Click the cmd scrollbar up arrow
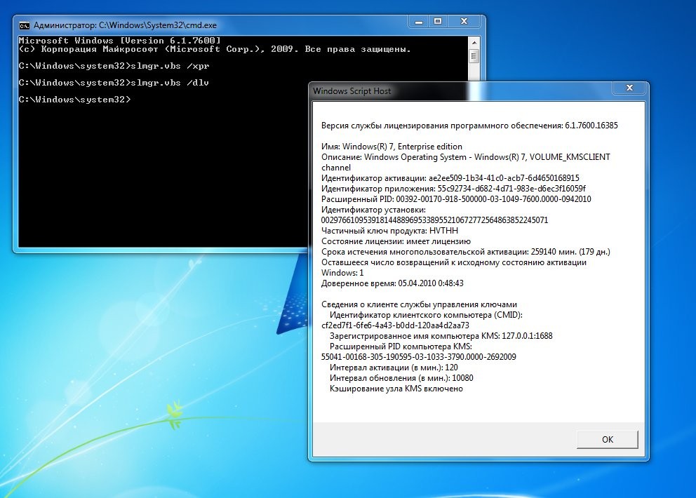The image size is (696, 498). click(x=474, y=43)
